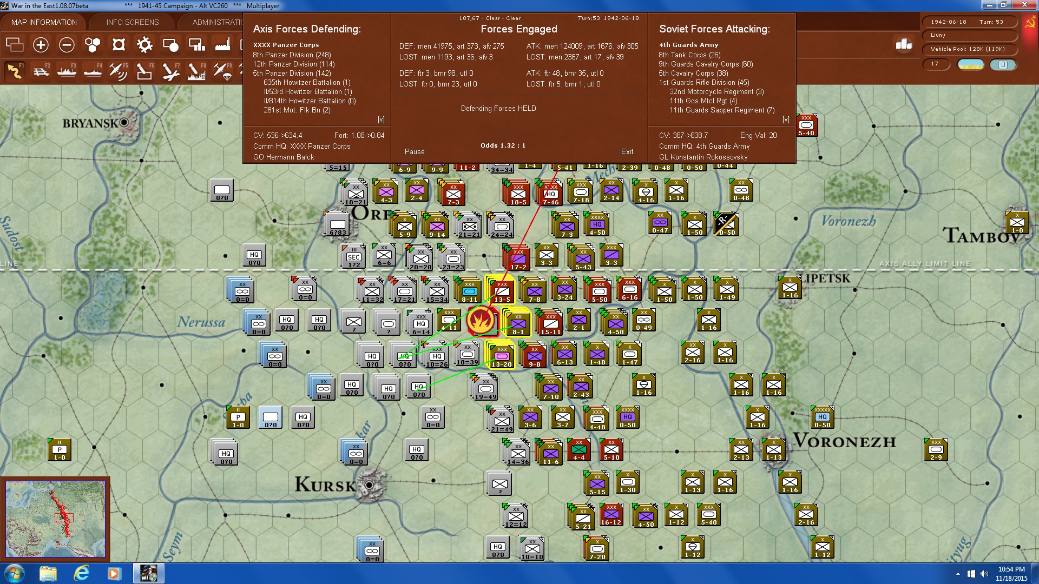Click the GO Hermann Balck commander name
Image resolution: width=1039 pixels, height=584 pixels.
(284, 157)
